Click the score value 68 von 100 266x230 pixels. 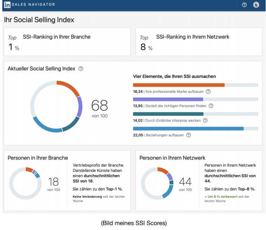point(100,109)
